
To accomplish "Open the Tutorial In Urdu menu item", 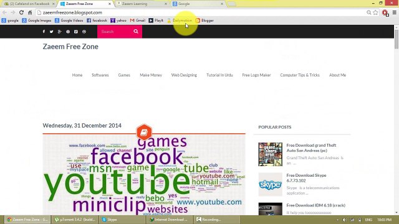I will pyautogui.click(x=219, y=75).
